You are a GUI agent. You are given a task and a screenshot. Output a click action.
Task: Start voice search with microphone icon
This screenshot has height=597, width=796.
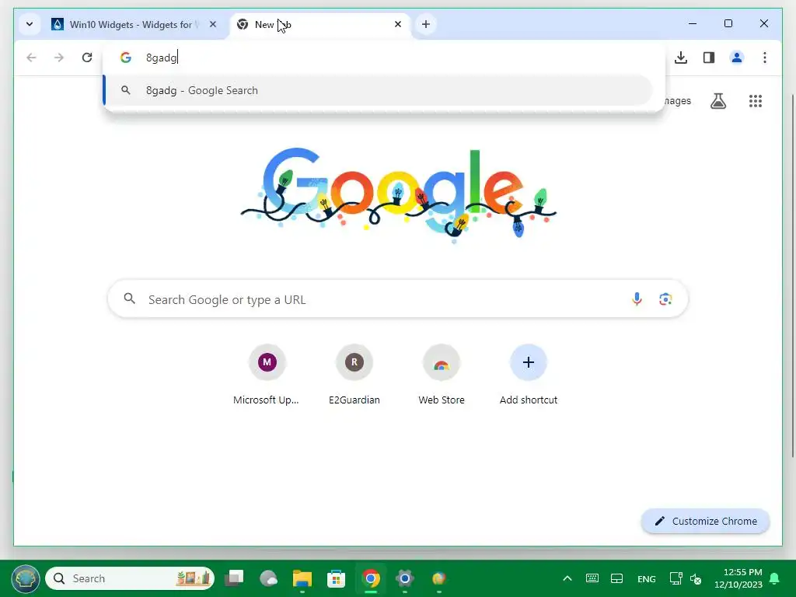637,299
